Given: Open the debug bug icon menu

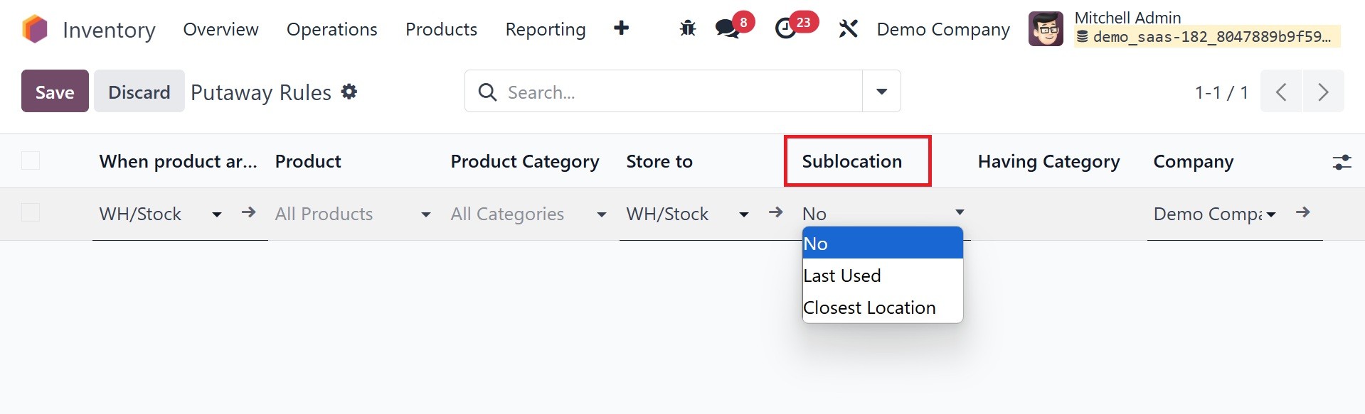Looking at the screenshot, I should coord(687,29).
